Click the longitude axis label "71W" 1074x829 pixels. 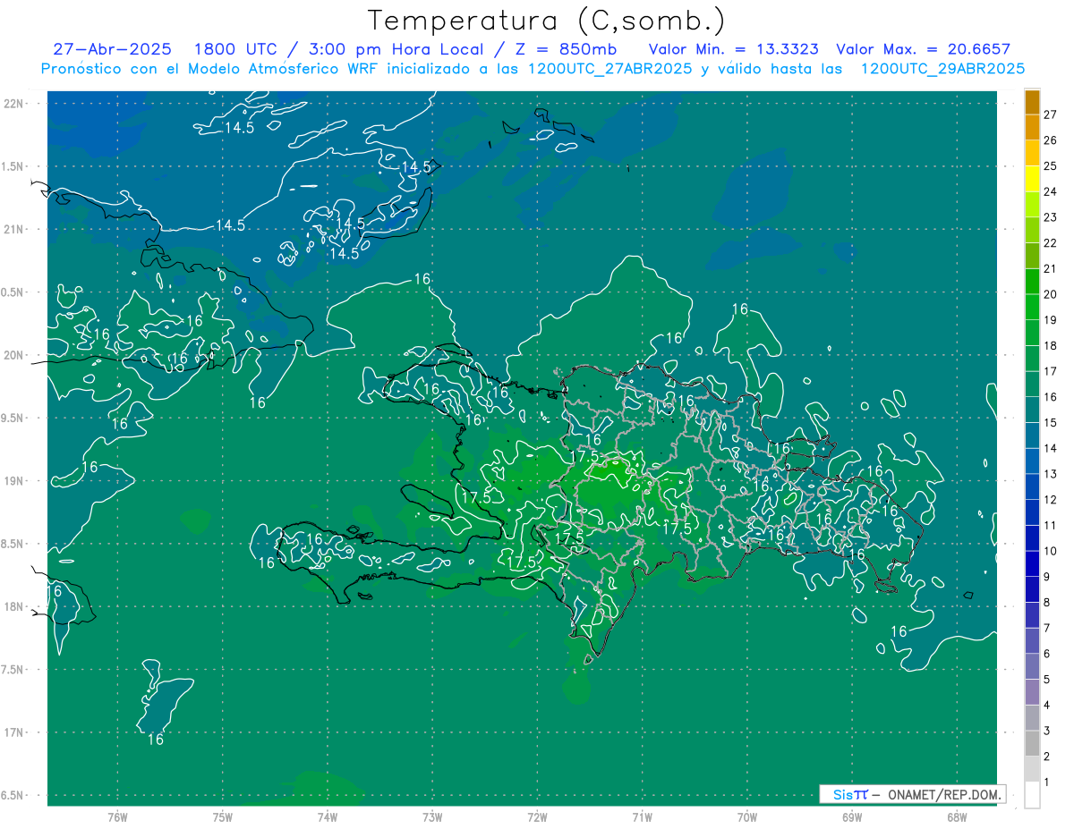pos(642,817)
